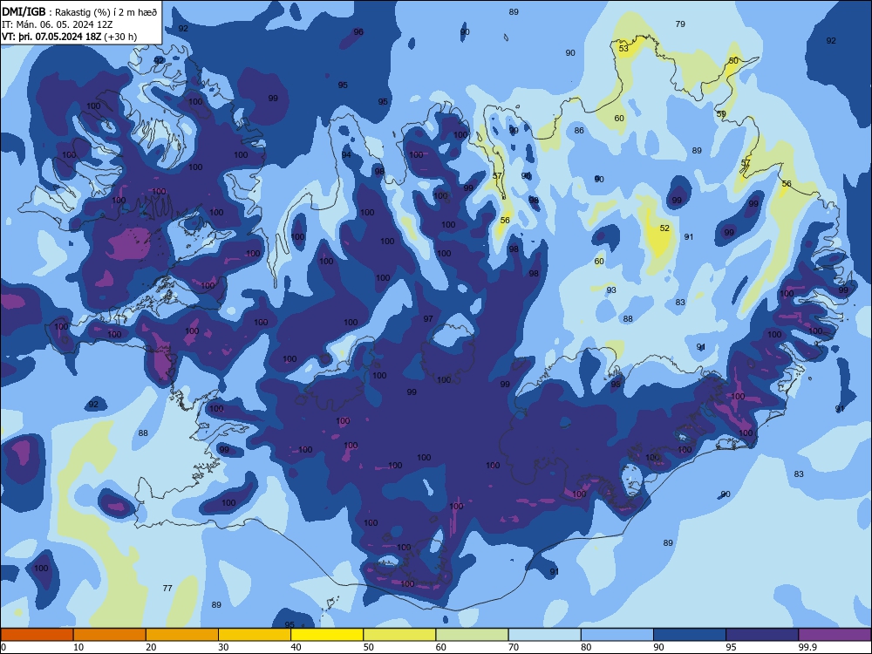Click the value 79 at the top of map
This screenshot has height=654, width=872.
point(680,24)
